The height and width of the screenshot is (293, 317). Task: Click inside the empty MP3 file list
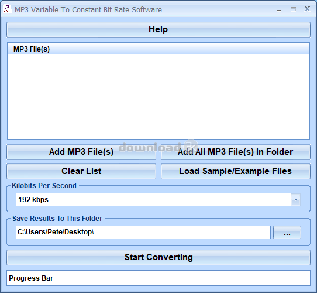pyautogui.click(x=158, y=97)
